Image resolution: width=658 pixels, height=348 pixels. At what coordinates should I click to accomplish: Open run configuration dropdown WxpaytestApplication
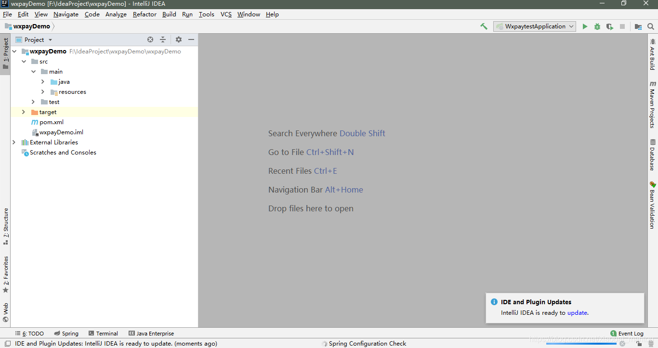point(535,26)
